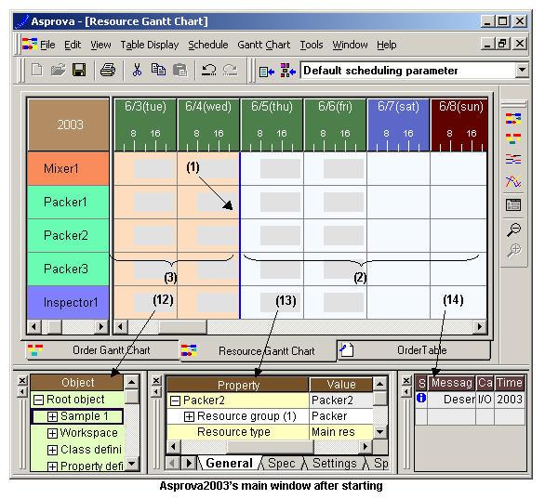Select the Settings property tab
This screenshot has width=545, height=499.
click(x=335, y=464)
